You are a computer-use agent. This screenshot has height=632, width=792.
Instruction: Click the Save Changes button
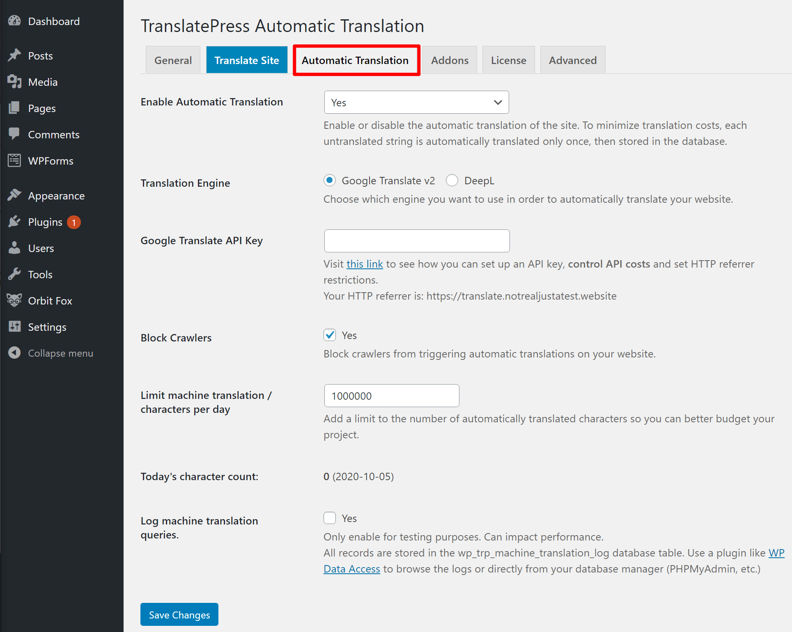179,614
